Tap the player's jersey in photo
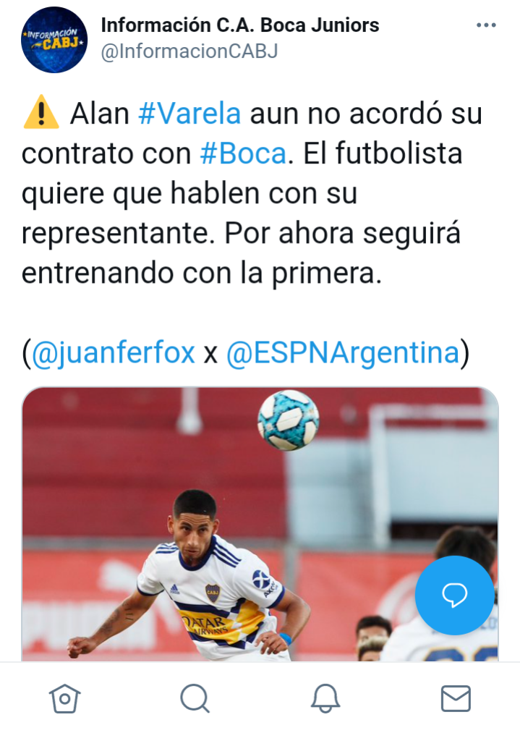Image resolution: width=520 pixels, height=733 pixels. coord(216,603)
